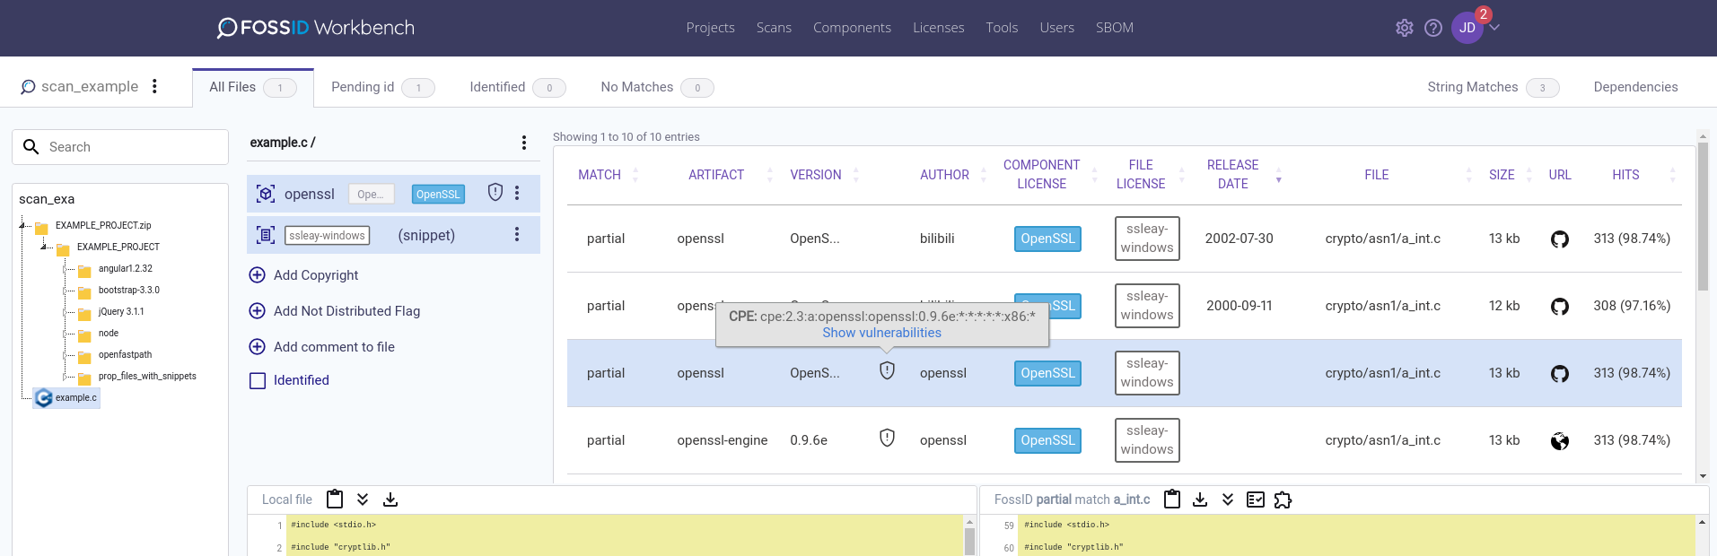Click the shield icon in highlighted openssl row
The width and height of the screenshot is (1717, 556).
click(x=887, y=370)
